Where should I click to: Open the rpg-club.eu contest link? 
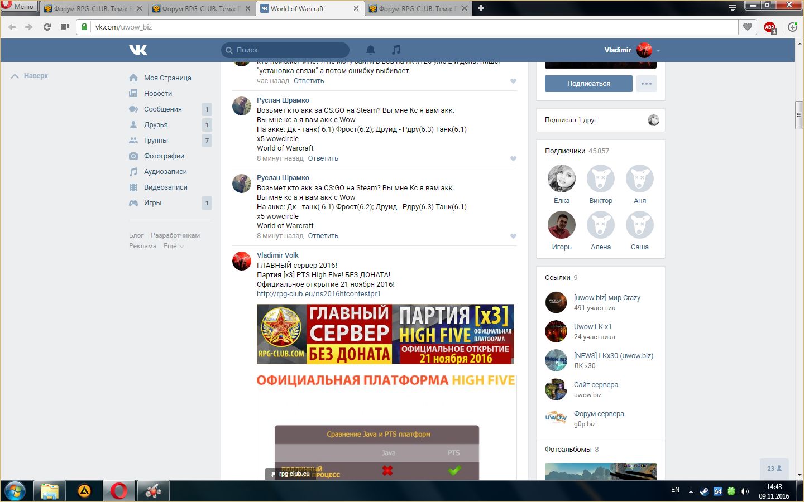(318, 294)
